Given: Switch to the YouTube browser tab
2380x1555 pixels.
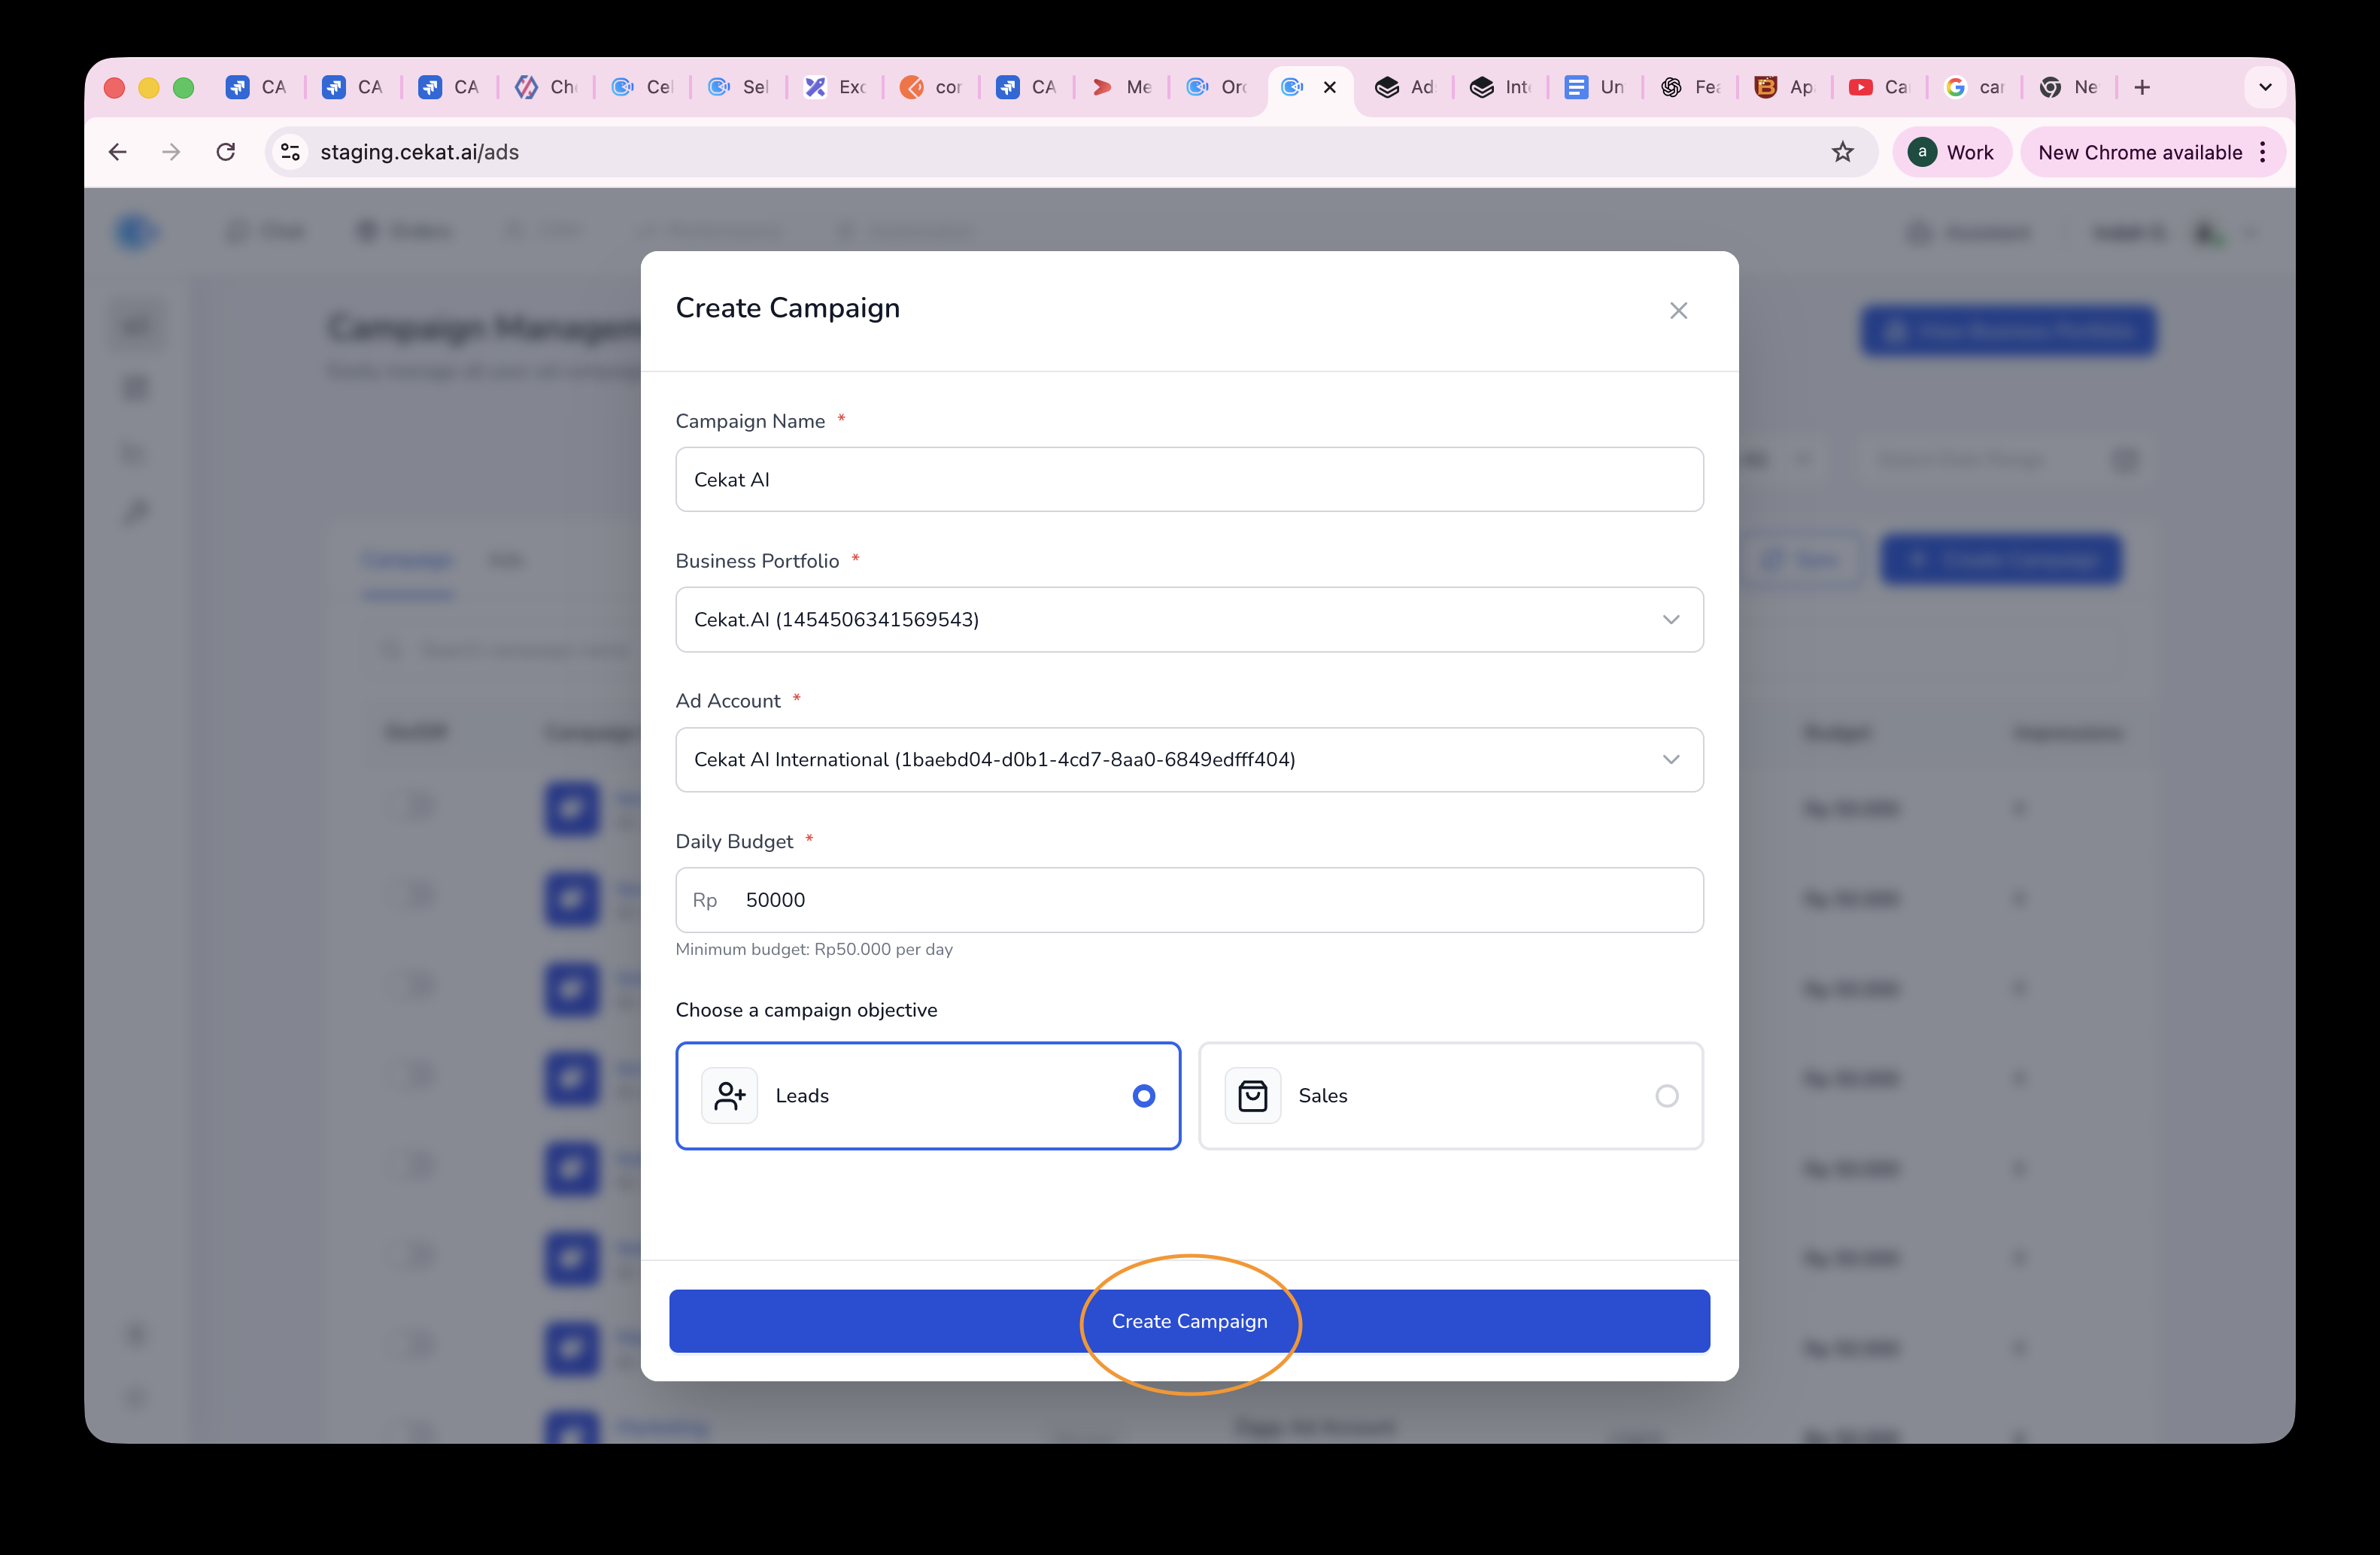Looking at the screenshot, I should (1878, 88).
